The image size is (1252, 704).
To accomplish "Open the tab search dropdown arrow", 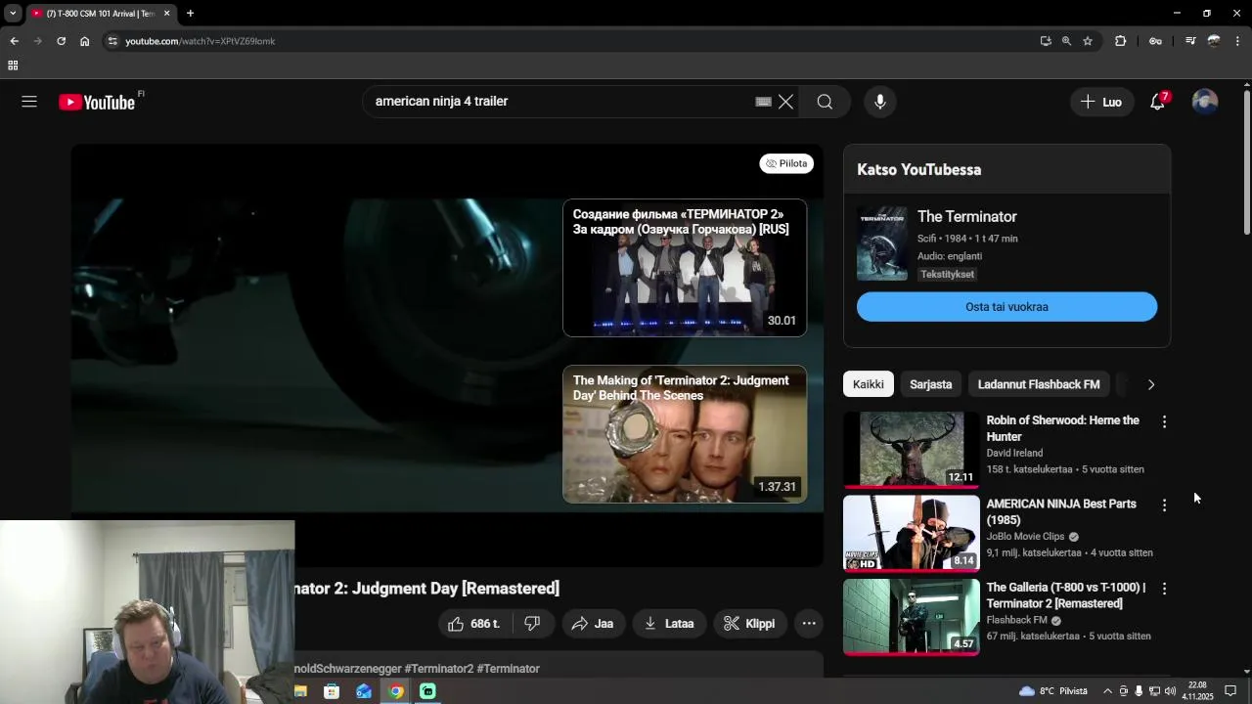I will coord(13,14).
